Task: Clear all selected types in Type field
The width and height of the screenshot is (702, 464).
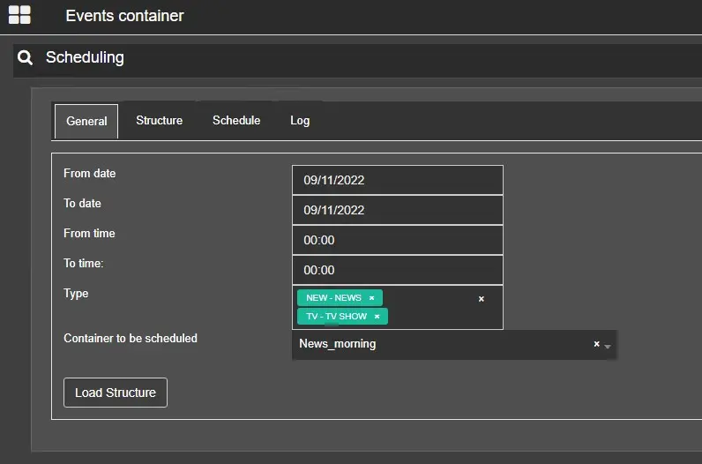Action: click(x=482, y=299)
